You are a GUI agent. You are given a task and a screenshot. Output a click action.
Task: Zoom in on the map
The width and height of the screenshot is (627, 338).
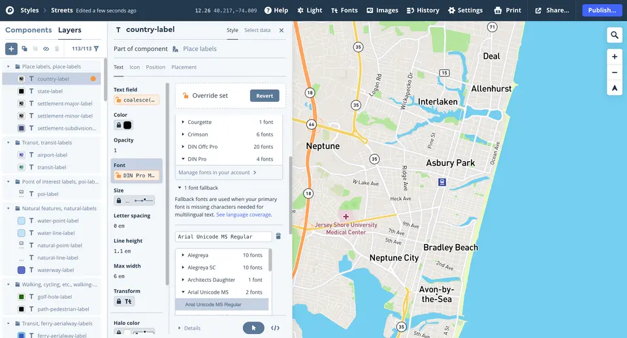pos(615,56)
